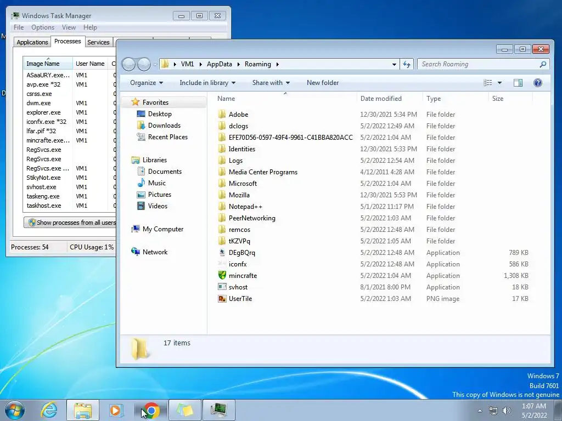Open Task Manager File menu
The height and width of the screenshot is (421, 562).
pos(19,27)
